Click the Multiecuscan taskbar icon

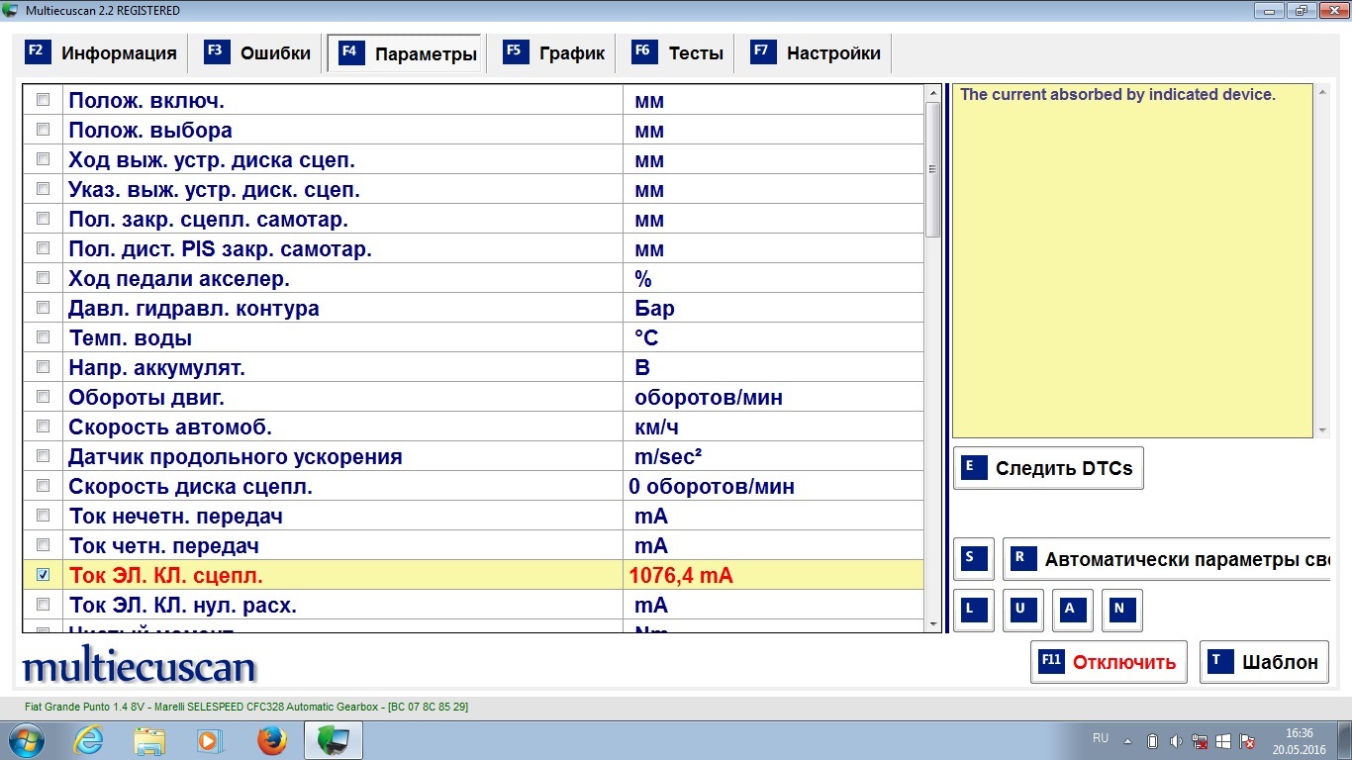pos(334,740)
